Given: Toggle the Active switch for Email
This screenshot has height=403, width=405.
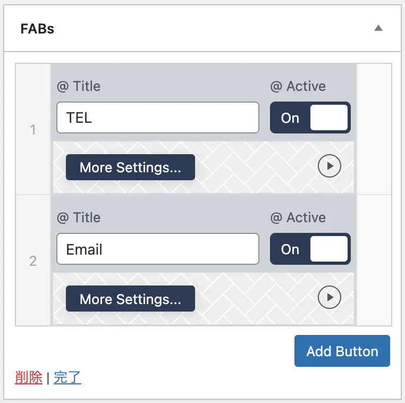Looking at the screenshot, I should [x=310, y=249].
